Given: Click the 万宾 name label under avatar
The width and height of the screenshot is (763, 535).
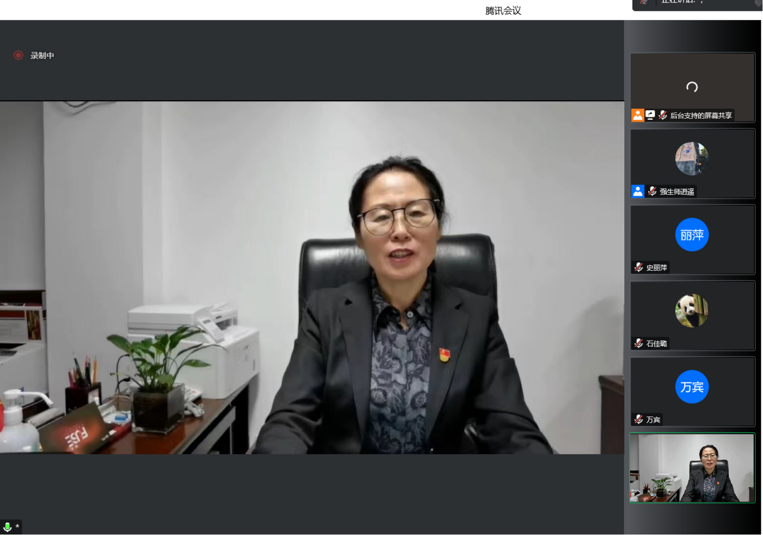Looking at the screenshot, I should click(653, 420).
